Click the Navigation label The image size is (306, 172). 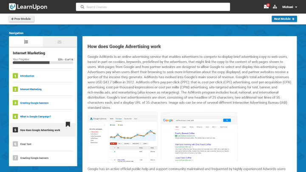click(16, 33)
